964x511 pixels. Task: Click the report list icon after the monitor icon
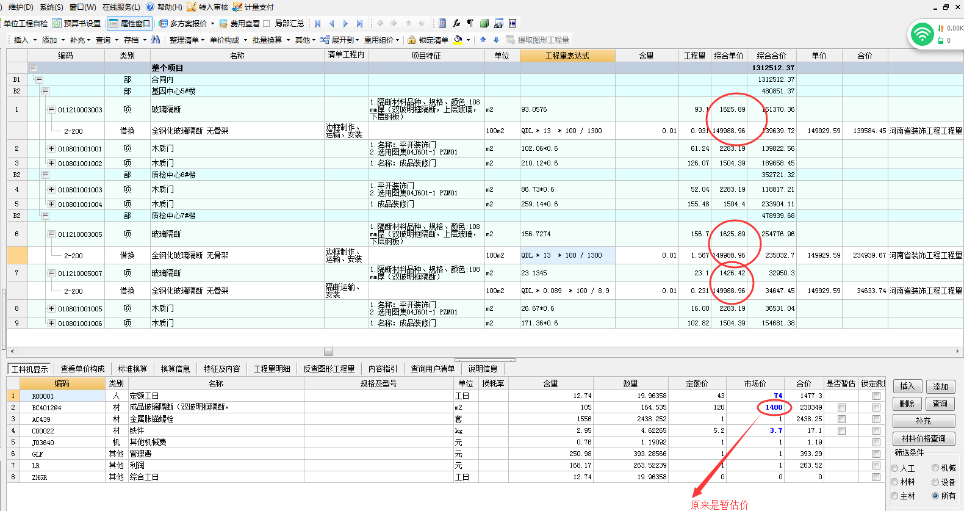pyautogui.click(x=513, y=23)
